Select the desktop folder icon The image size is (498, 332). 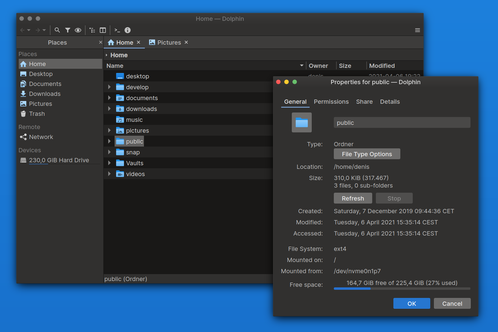[x=120, y=76]
